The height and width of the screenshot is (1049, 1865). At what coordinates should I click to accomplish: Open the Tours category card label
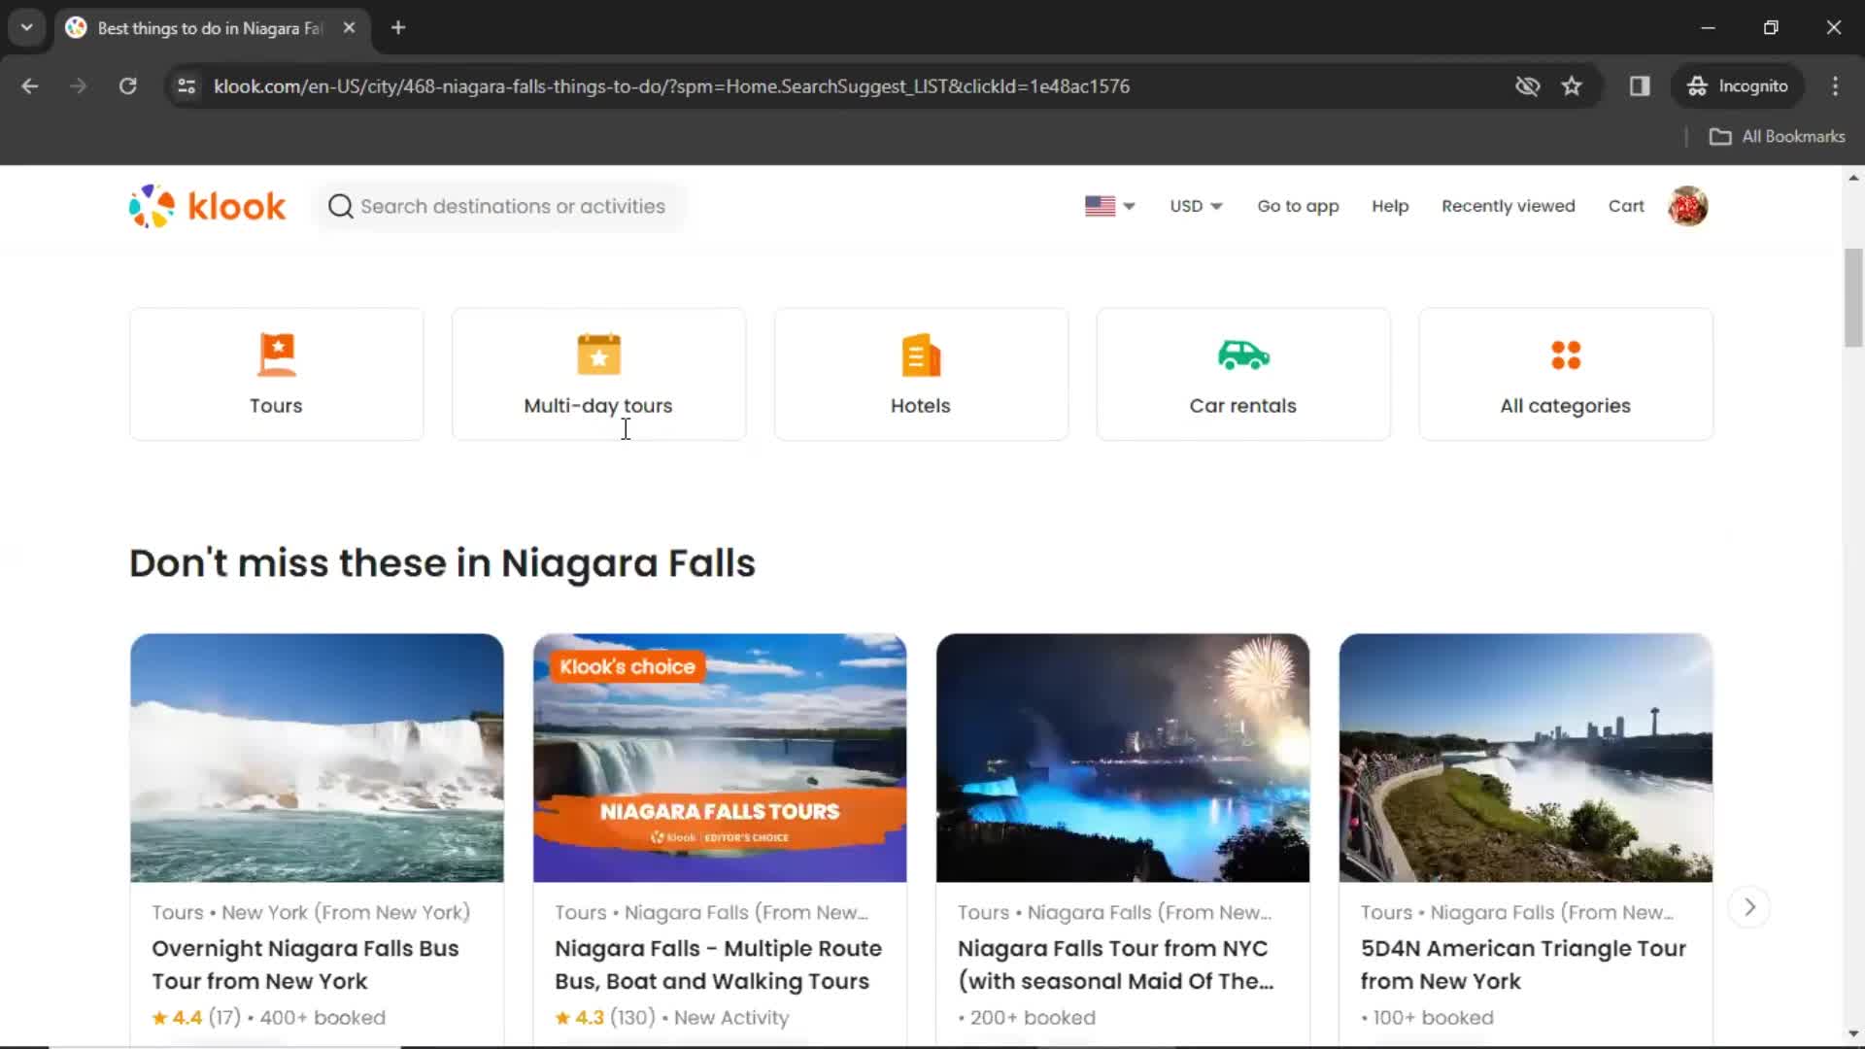[x=276, y=406]
